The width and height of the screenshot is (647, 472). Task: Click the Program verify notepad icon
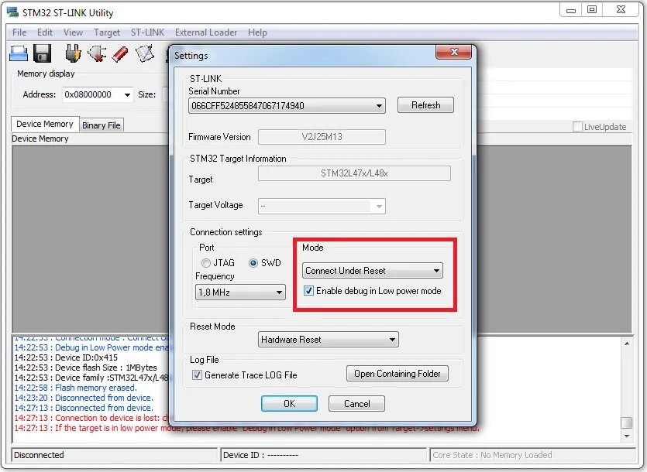pos(145,53)
